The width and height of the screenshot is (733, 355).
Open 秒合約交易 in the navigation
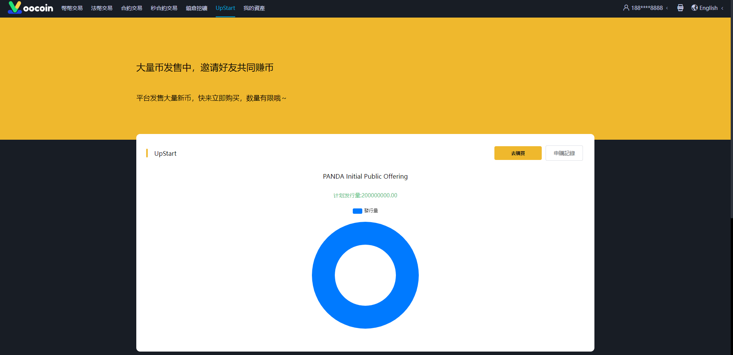pyautogui.click(x=164, y=8)
